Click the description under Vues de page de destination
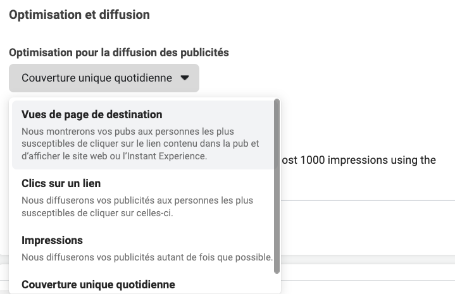 click(x=139, y=144)
